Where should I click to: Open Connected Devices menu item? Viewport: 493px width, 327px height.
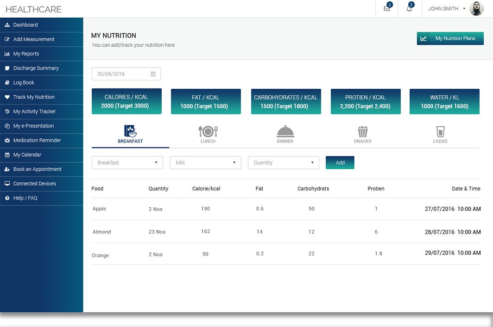42,184
